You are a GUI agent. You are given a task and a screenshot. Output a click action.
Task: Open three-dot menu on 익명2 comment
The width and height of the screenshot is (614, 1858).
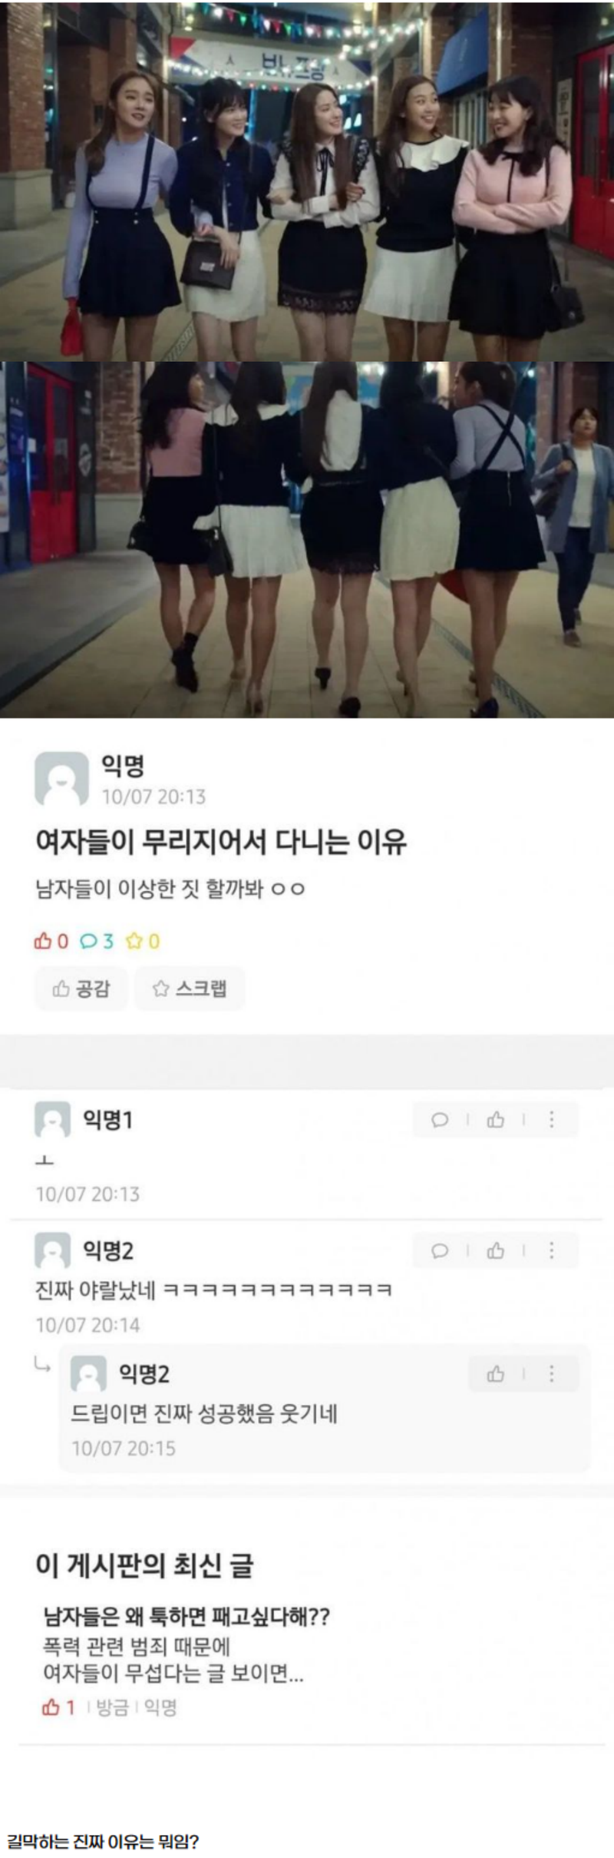[x=551, y=1251]
